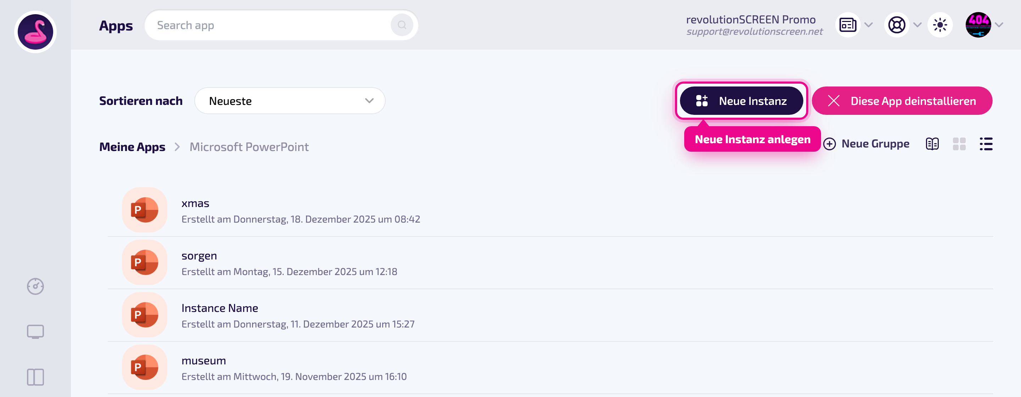Open the screens monitor icon in sidebar
Viewport: 1021px width, 397px height.
coord(35,332)
